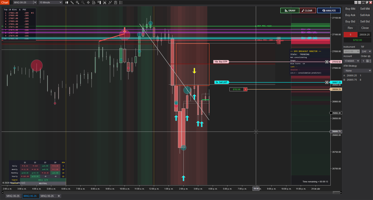Click the Sell Ask button

click(365, 15)
